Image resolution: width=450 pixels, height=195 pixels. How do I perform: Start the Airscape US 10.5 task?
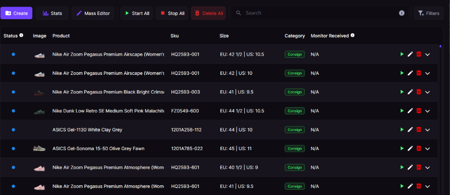(402, 54)
